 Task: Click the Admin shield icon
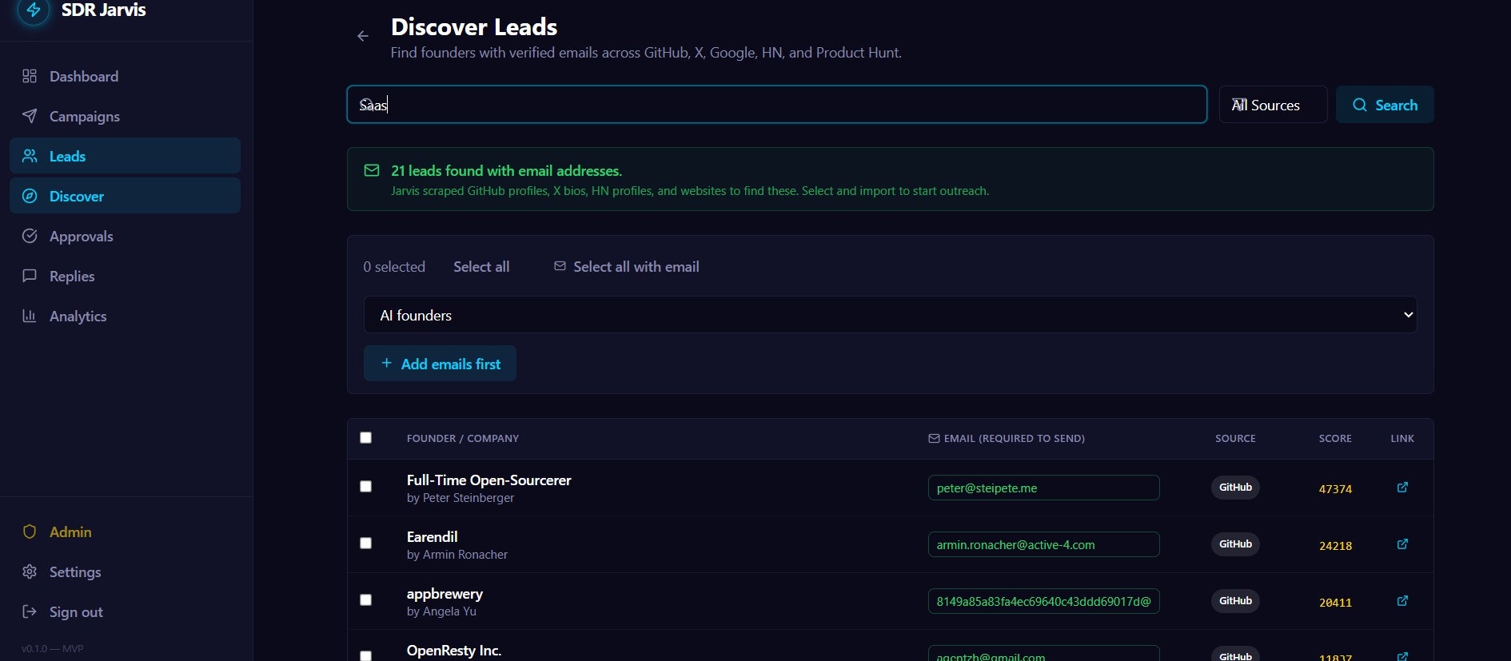[x=30, y=532]
